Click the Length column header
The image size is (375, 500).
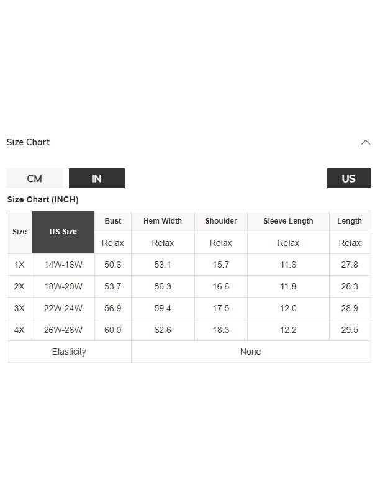pyautogui.click(x=350, y=221)
